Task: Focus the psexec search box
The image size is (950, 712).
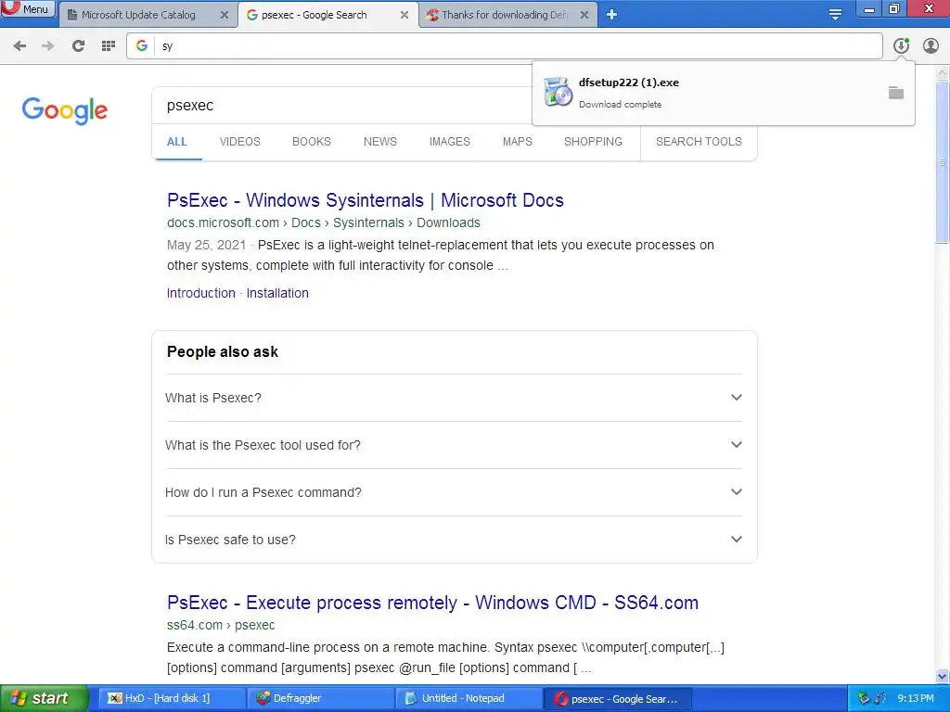Action: pos(342,106)
